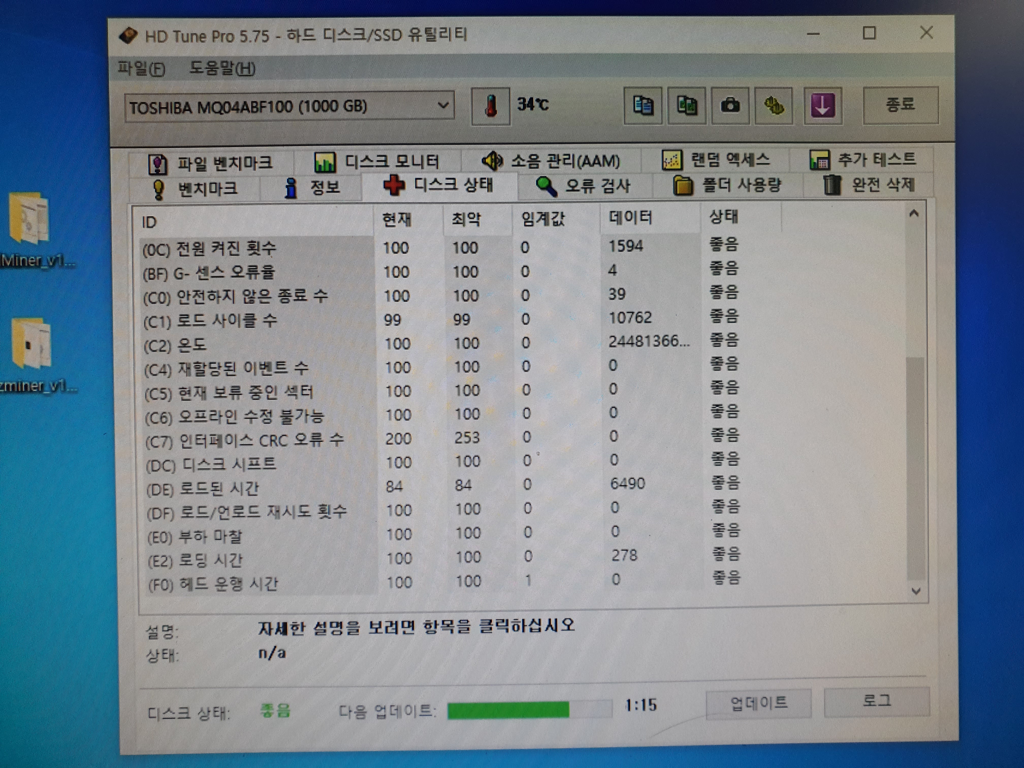The width and height of the screenshot is (1024, 768).
Task: Switch to the 추가 테스트 tab
Action: [x=862, y=159]
